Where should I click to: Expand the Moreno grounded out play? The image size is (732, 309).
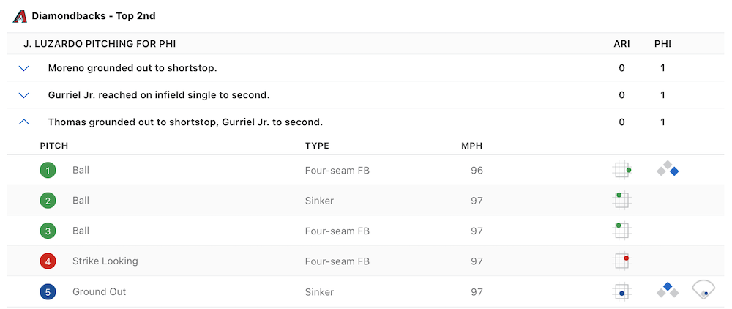coord(23,68)
